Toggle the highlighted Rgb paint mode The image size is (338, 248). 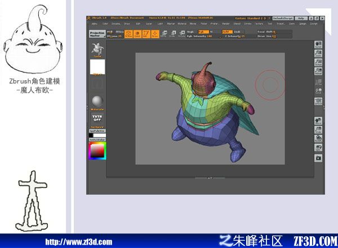point(203,32)
